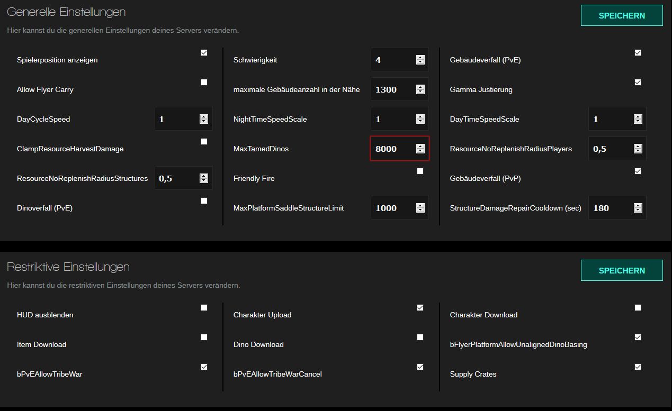This screenshot has width=672, height=411.
Task: Focus the NightTimeSpeedScale value field
Action: (400, 119)
